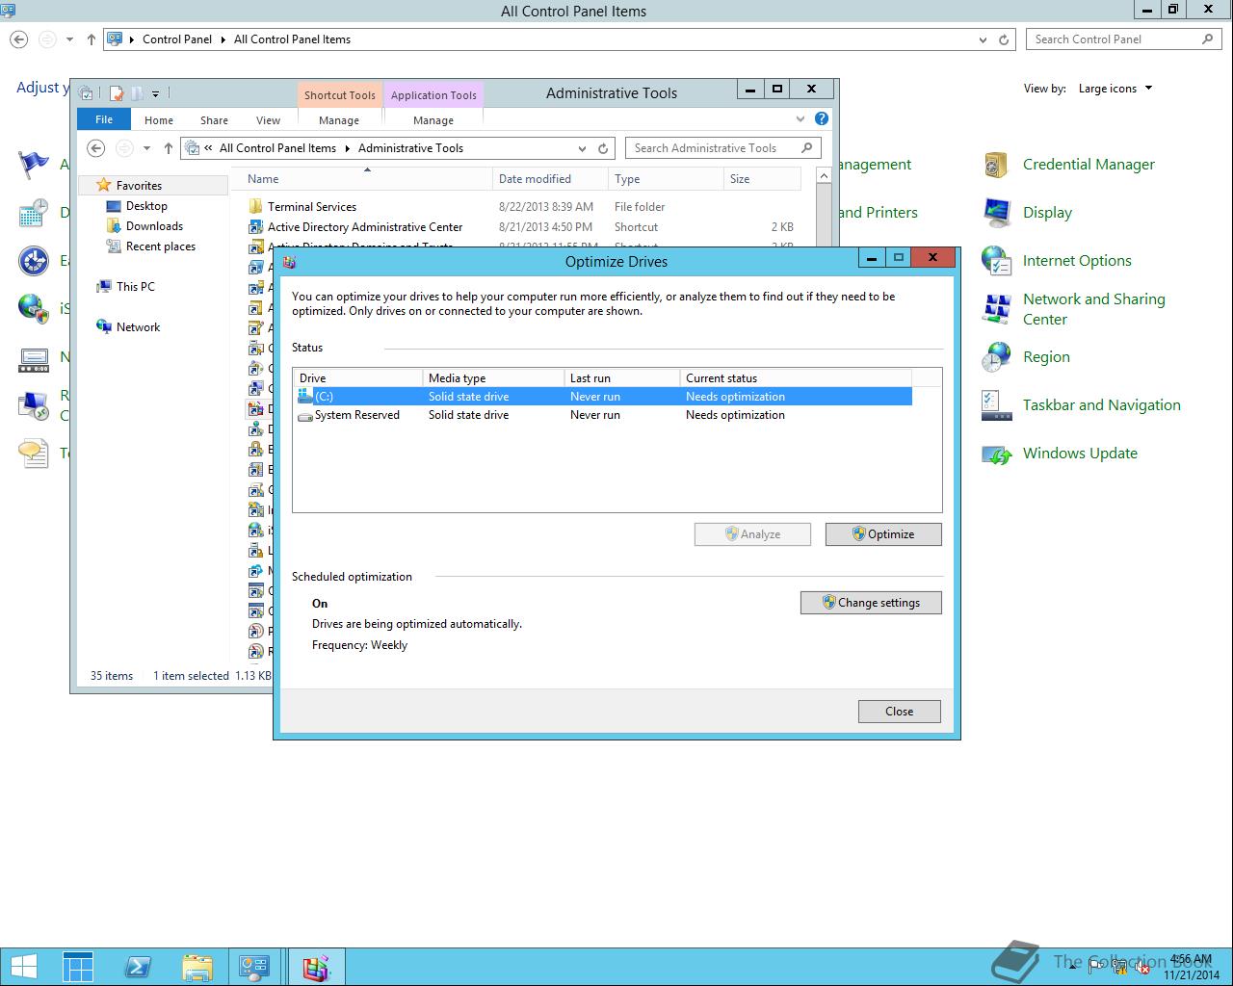Sort files by Type column

click(x=666, y=179)
